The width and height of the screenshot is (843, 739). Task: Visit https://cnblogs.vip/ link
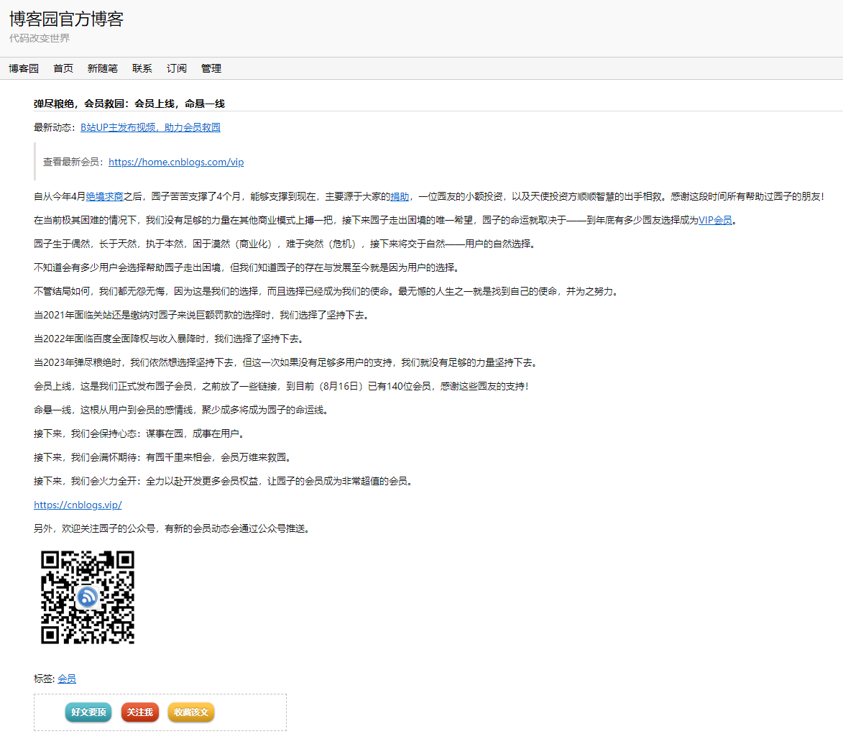pyautogui.click(x=78, y=505)
